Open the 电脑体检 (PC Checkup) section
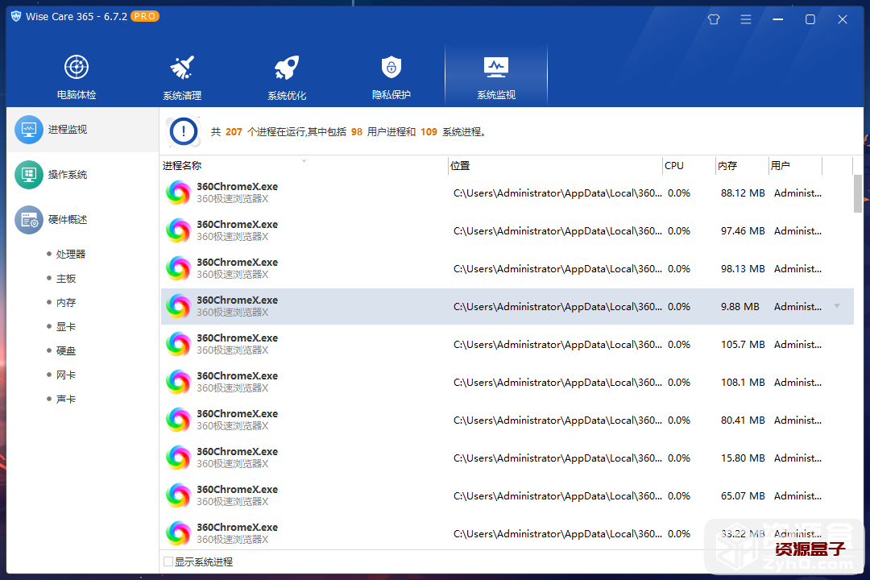The height and width of the screenshot is (580, 870). pos(77,77)
